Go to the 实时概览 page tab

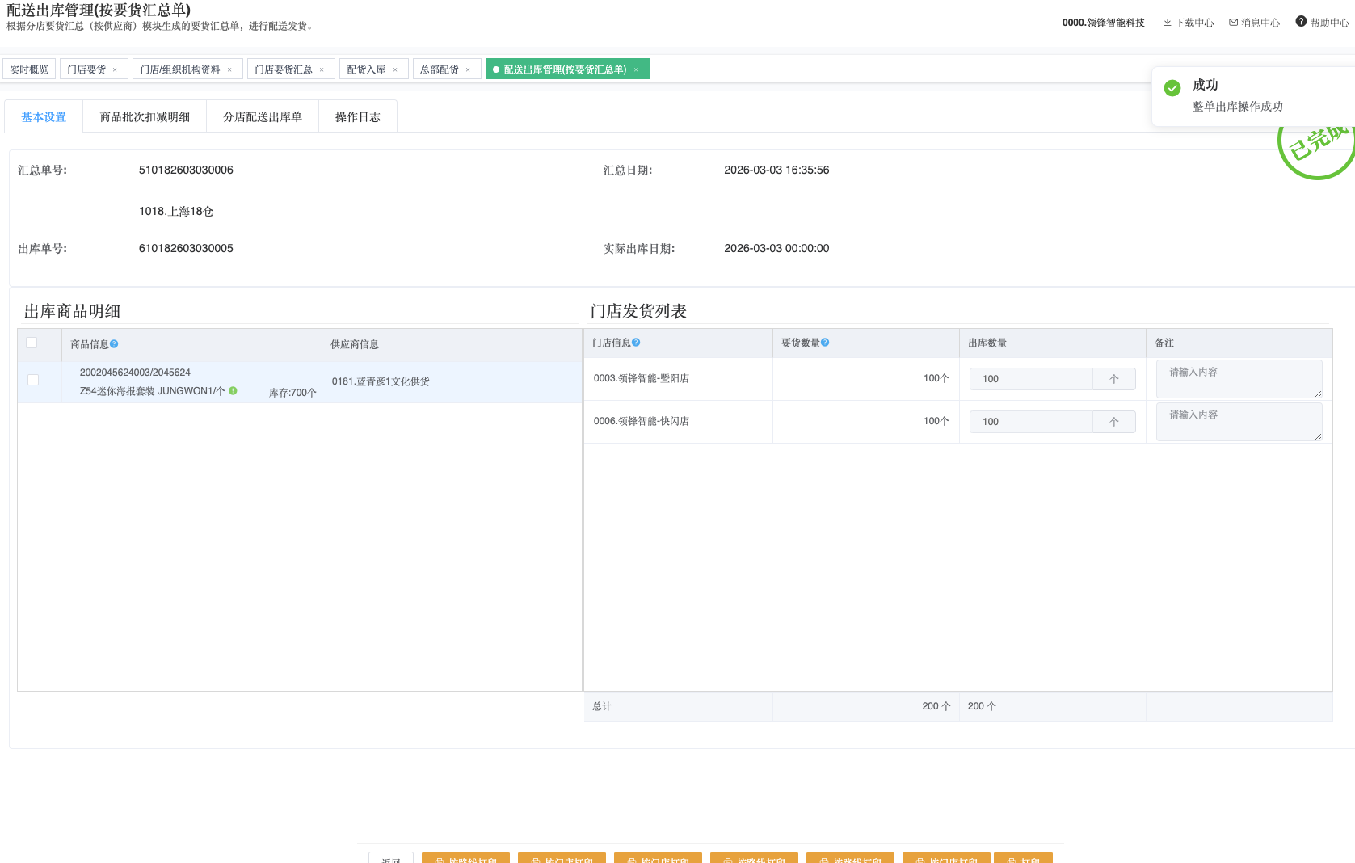pos(29,70)
